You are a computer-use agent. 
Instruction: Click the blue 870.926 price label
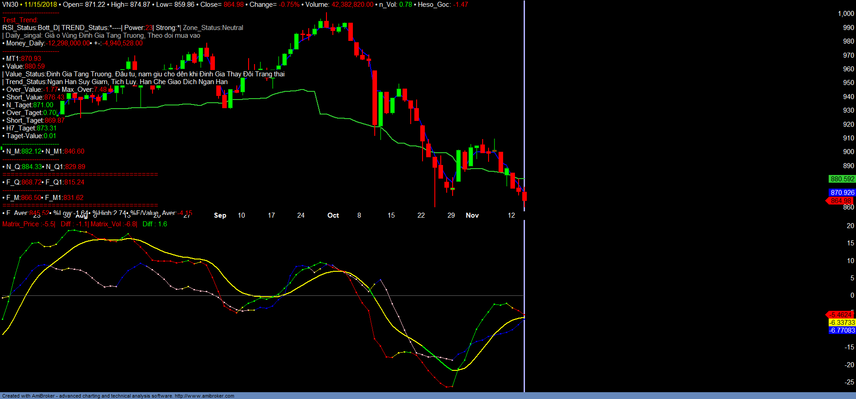click(842, 193)
